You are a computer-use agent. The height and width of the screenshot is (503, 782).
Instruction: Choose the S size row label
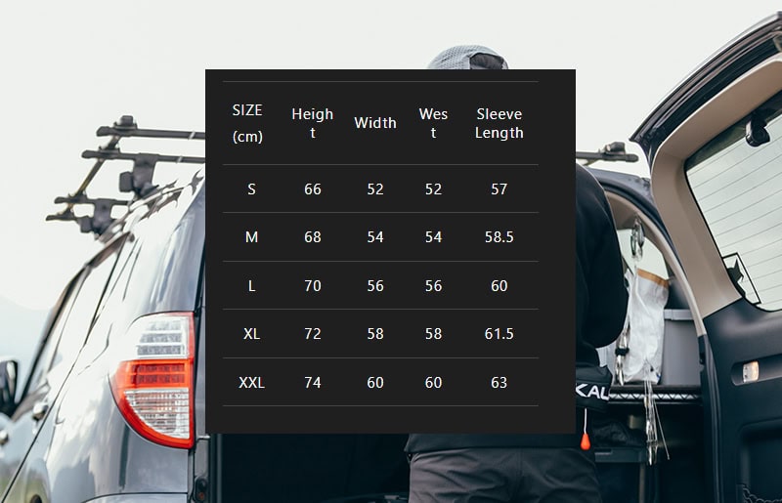coord(251,189)
